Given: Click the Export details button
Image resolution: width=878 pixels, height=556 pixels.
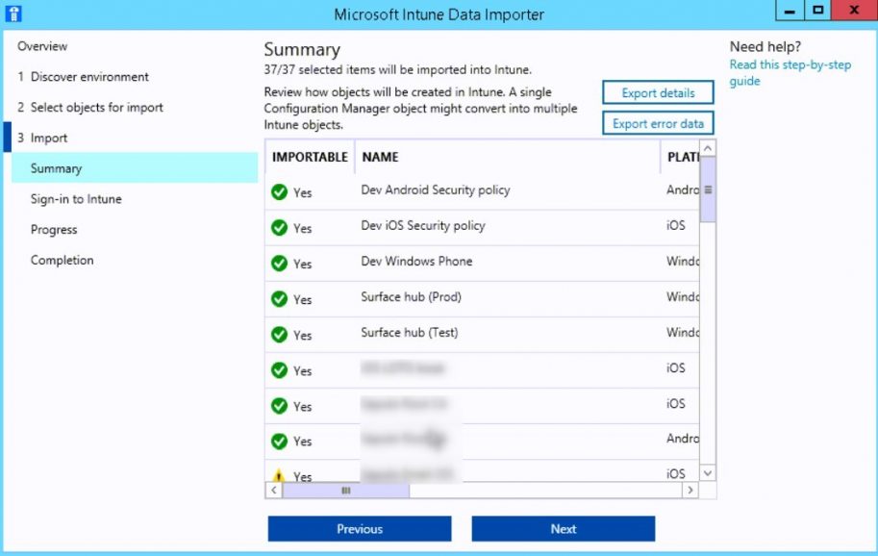Looking at the screenshot, I should tap(658, 92).
